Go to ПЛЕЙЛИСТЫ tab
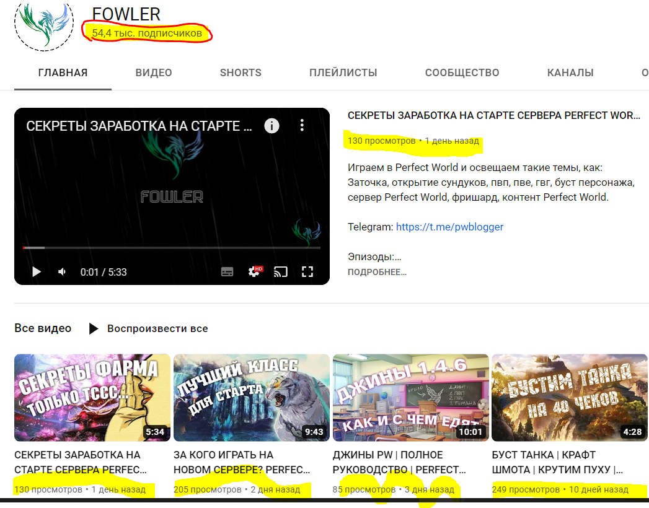Viewport: 649px width, 508px height. point(343,72)
